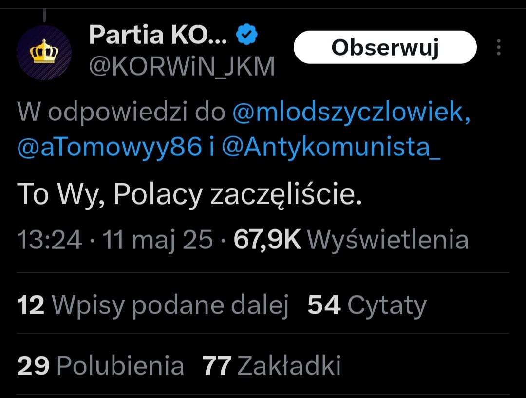526x398 pixels.
Task: Open the @mlodszyczlowiek mention
Action: tap(352, 112)
